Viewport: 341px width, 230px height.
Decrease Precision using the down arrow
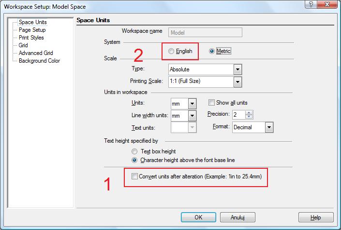click(249, 117)
